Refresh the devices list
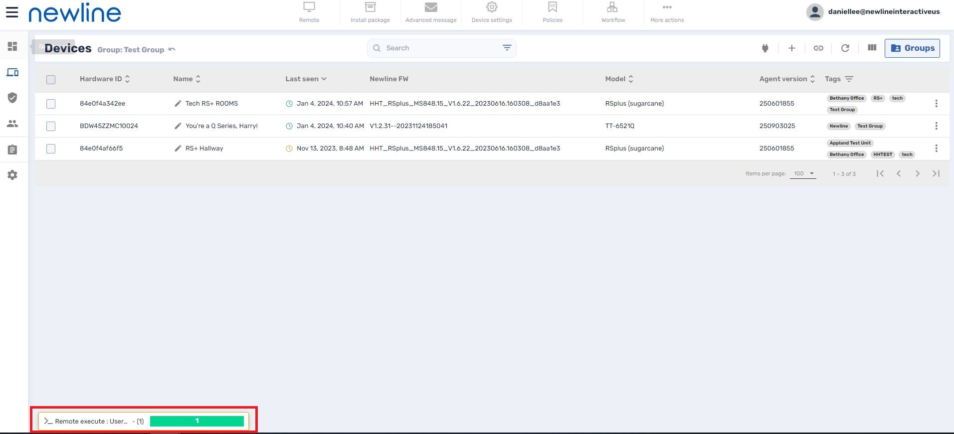 (x=845, y=48)
